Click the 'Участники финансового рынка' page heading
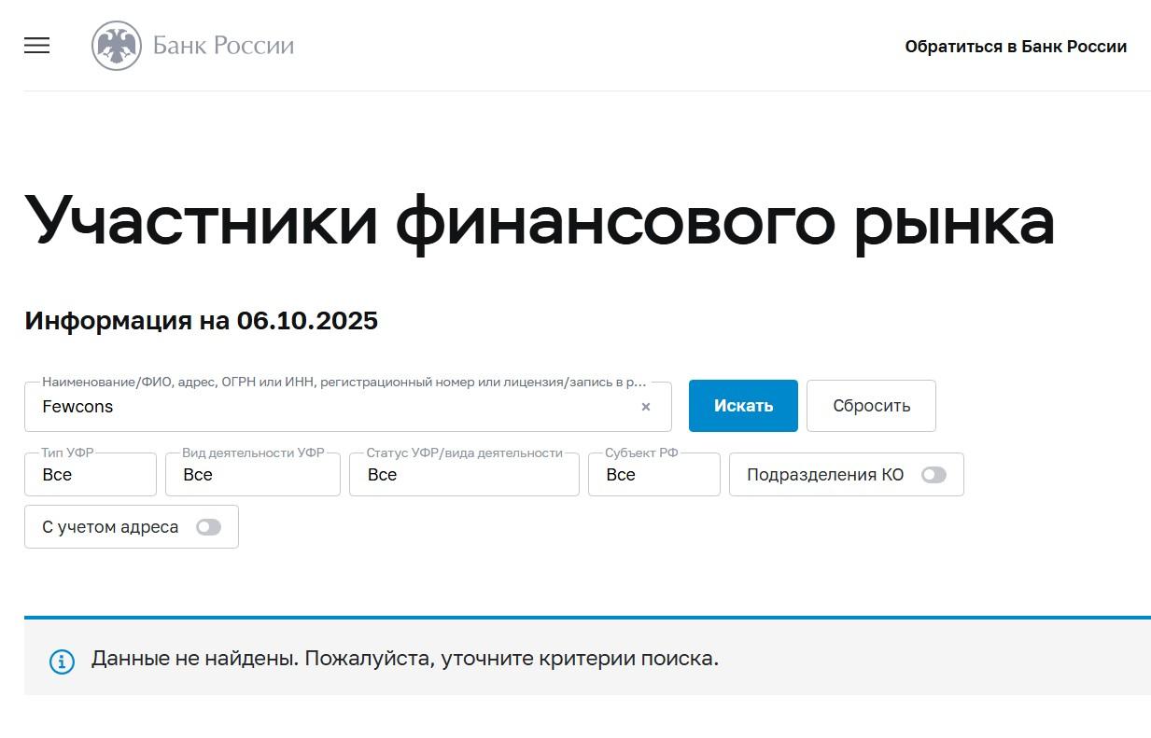1151x738 pixels. tap(539, 221)
